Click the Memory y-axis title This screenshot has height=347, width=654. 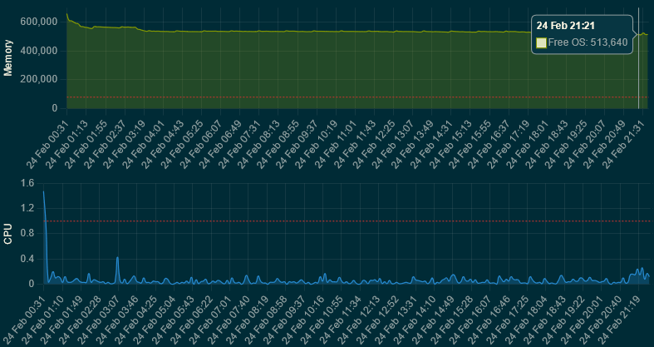(8, 60)
